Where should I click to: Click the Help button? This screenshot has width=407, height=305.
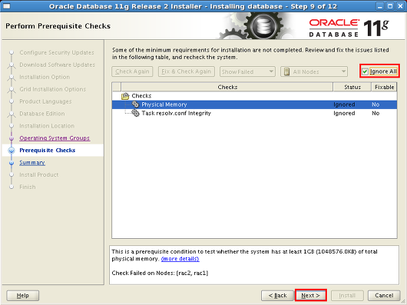tap(23, 295)
